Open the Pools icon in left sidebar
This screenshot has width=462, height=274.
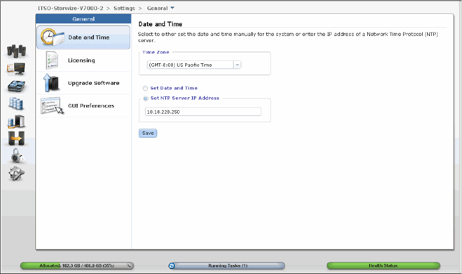pyautogui.click(x=16, y=86)
